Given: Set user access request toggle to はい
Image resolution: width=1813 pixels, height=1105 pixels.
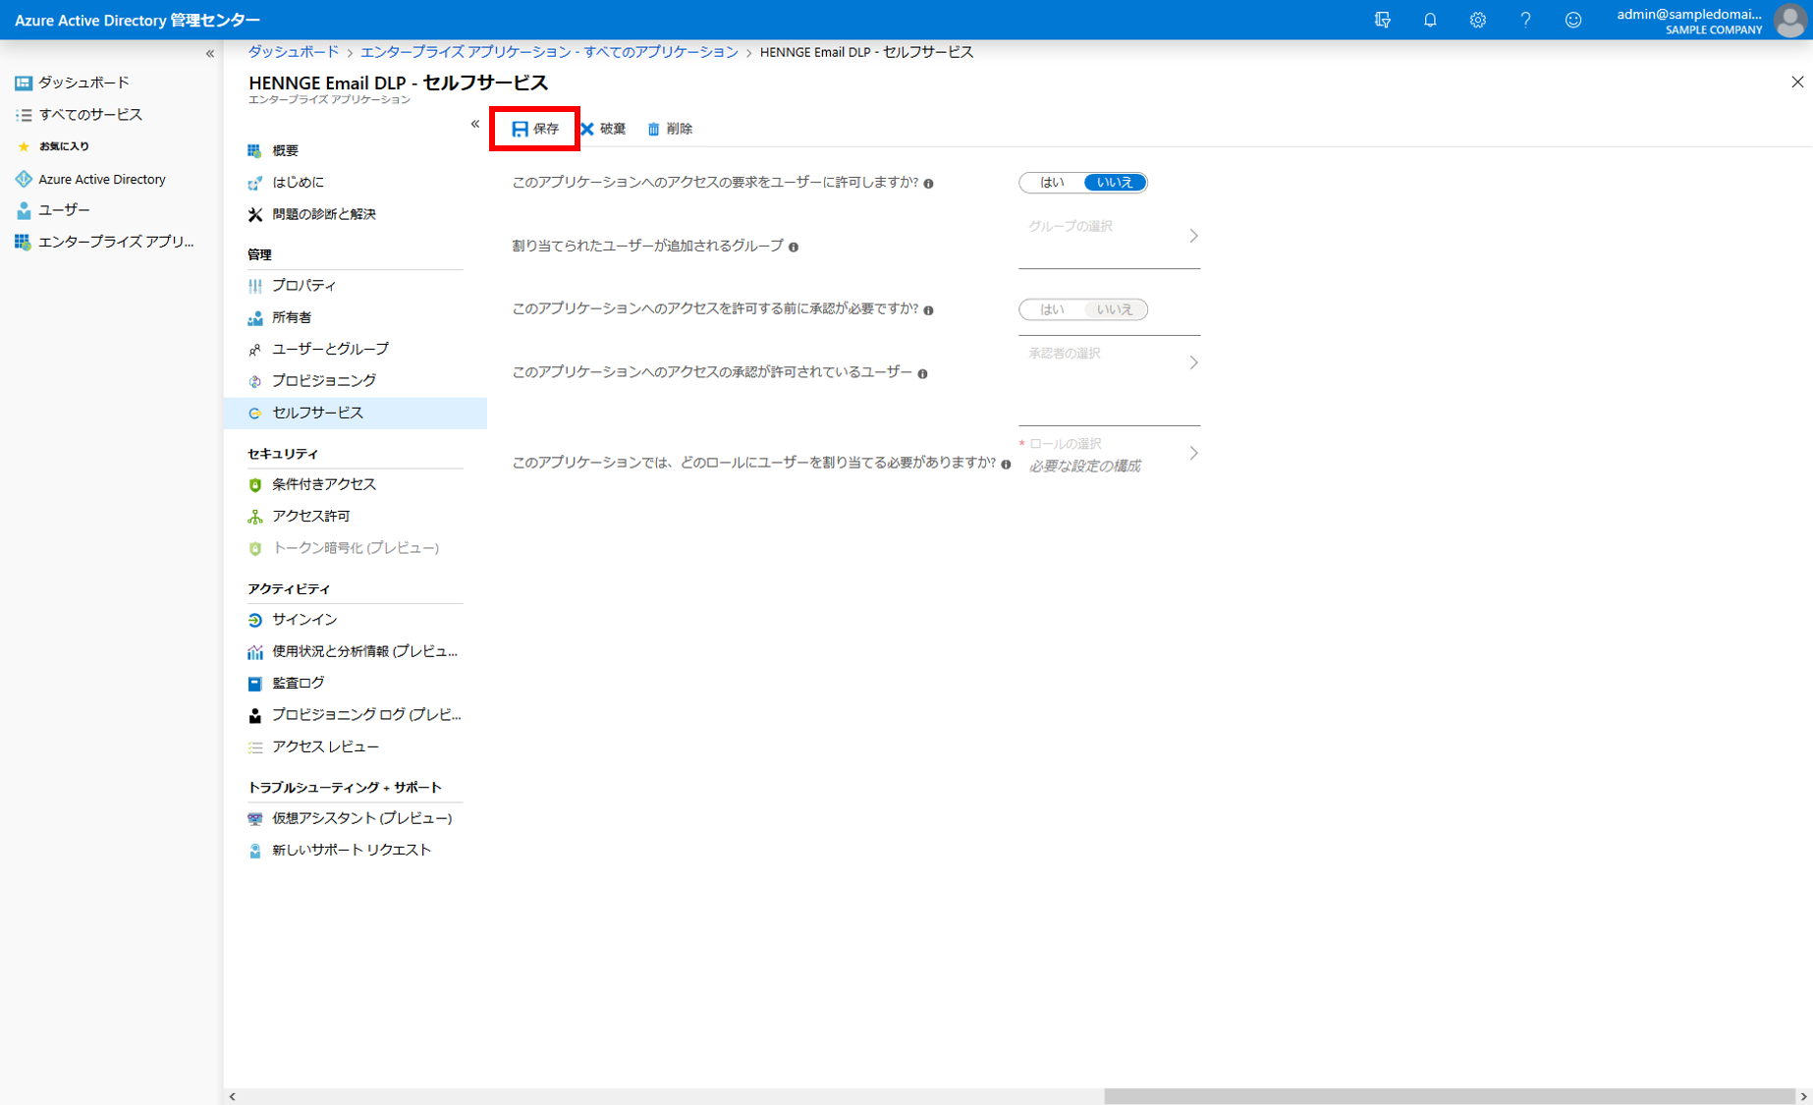Looking at the screenshot, I should click(x=1052, y=182).
